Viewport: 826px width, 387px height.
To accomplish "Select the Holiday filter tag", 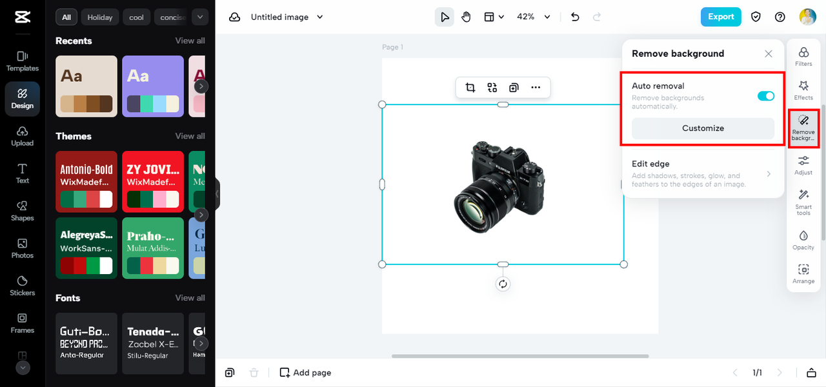I will point(100,17).
